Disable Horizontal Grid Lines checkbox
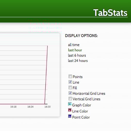This screenshot has height=131, width=131. 70,93
